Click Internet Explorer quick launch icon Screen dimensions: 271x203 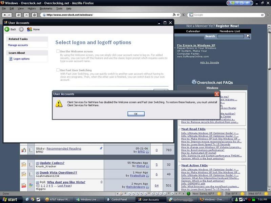tap(27, 199)
